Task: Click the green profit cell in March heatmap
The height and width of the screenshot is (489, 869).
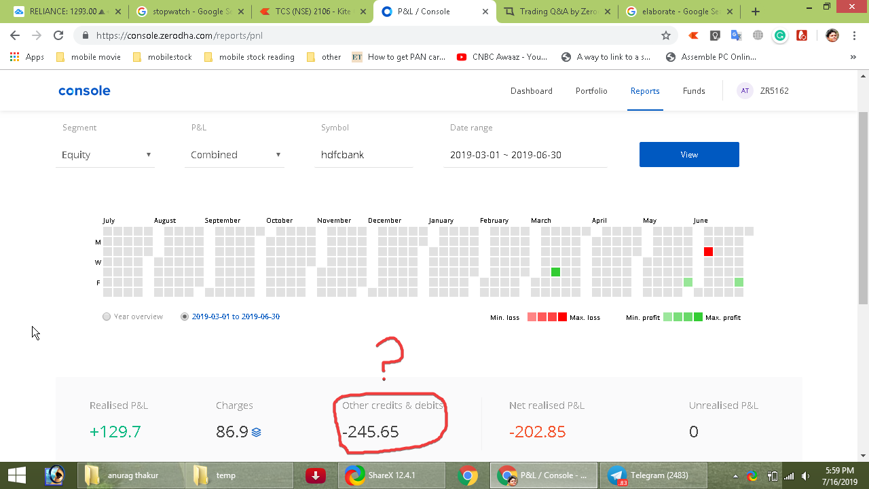Action: [x=555, y=272]
